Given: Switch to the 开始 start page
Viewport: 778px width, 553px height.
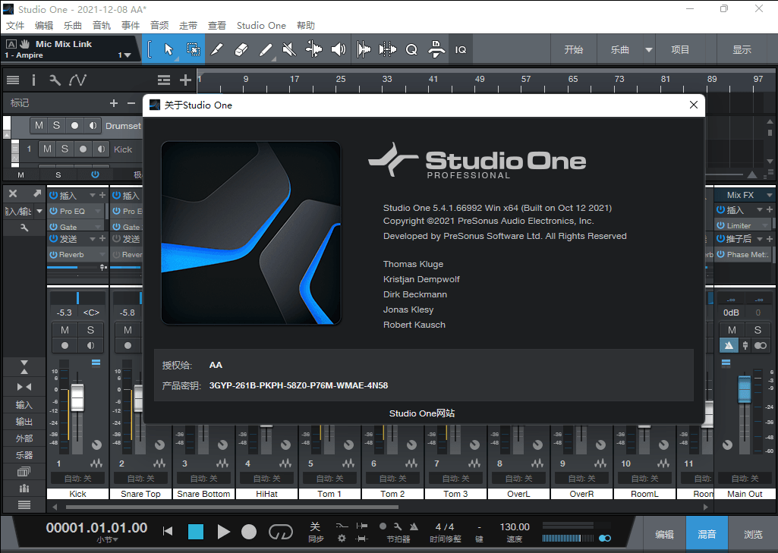Looking at the screenshot, I should [573, 49].
